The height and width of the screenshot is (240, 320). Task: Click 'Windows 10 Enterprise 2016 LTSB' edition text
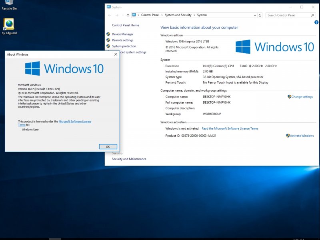187,42
